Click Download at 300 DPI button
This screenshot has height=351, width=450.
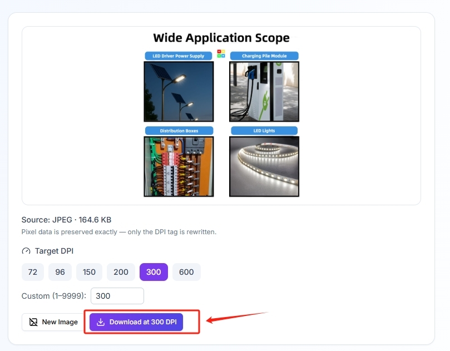[136, 322]
